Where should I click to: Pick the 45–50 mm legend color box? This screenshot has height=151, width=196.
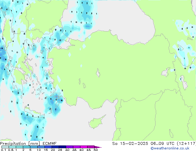[91, 147]
